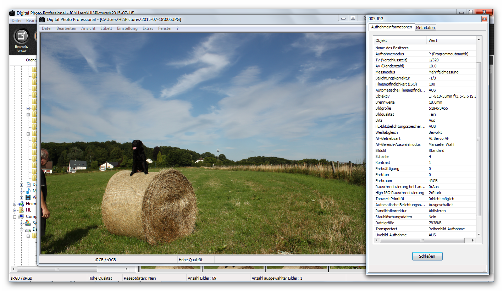Click 'Anzahl Bilder: 69' in the status bar
The width and height of the screenshot is (503, 291).
point(202,278)
